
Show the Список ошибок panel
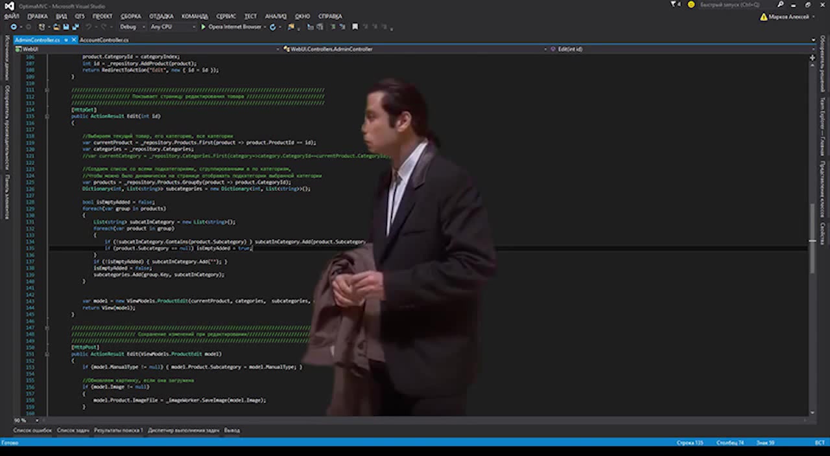point(32,429)
